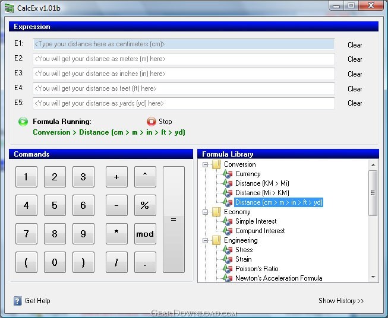The width and height of the screenshot is (388, 318).
Task: Click the E4 feet field
Action: 184,88
